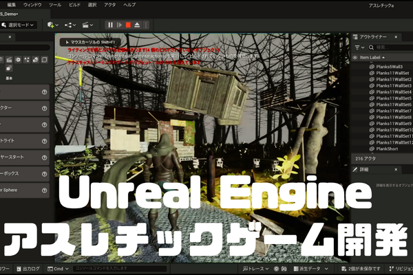Open help for the ヤースタート entry
This screenshot has width=413, height=275.
[x=44, y=157]
